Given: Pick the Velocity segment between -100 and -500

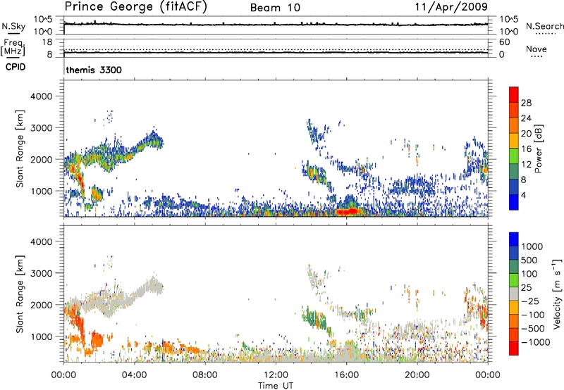Looking at the screenshot, I should [514, 321].
